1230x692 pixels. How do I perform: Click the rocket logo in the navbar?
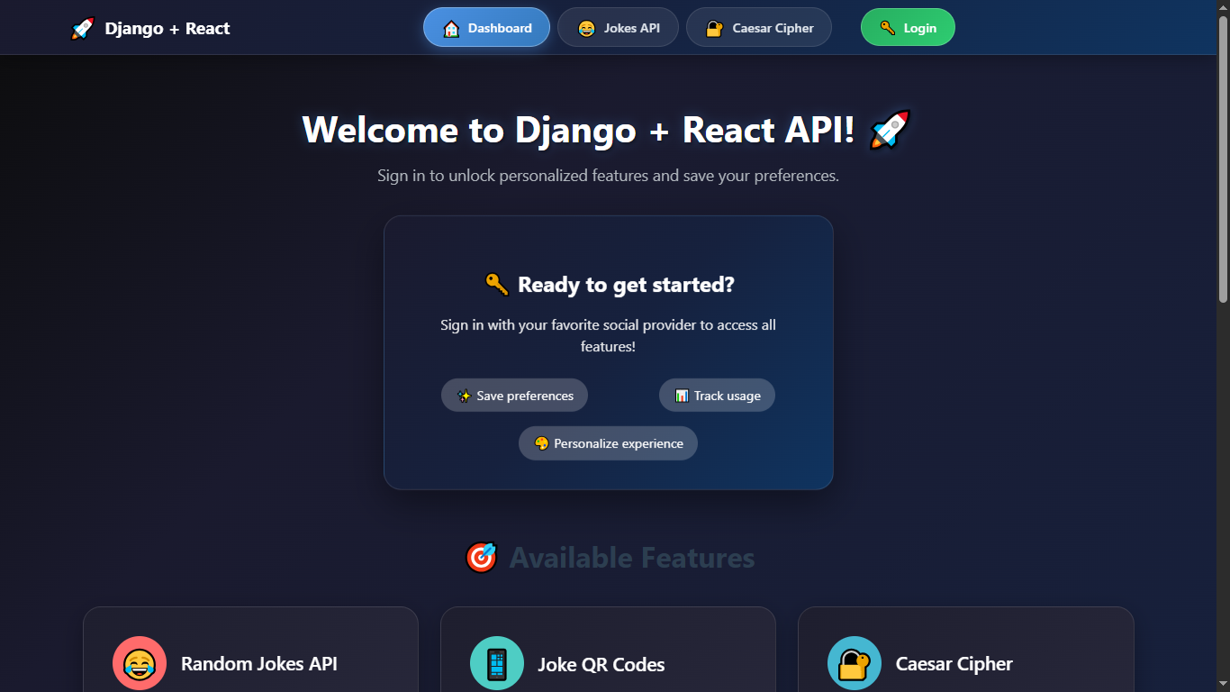pyautogui.click(x=82, y=27)
